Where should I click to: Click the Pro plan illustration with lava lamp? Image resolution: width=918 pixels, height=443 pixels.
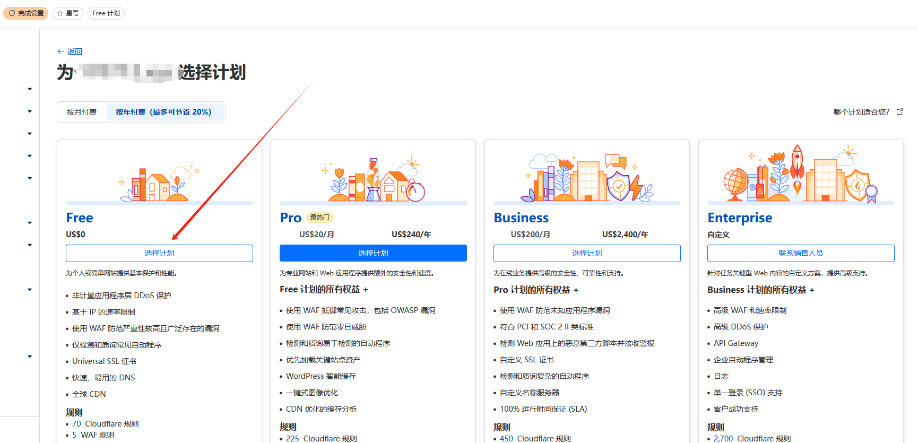pyautogui.click(x=373, y=180)
